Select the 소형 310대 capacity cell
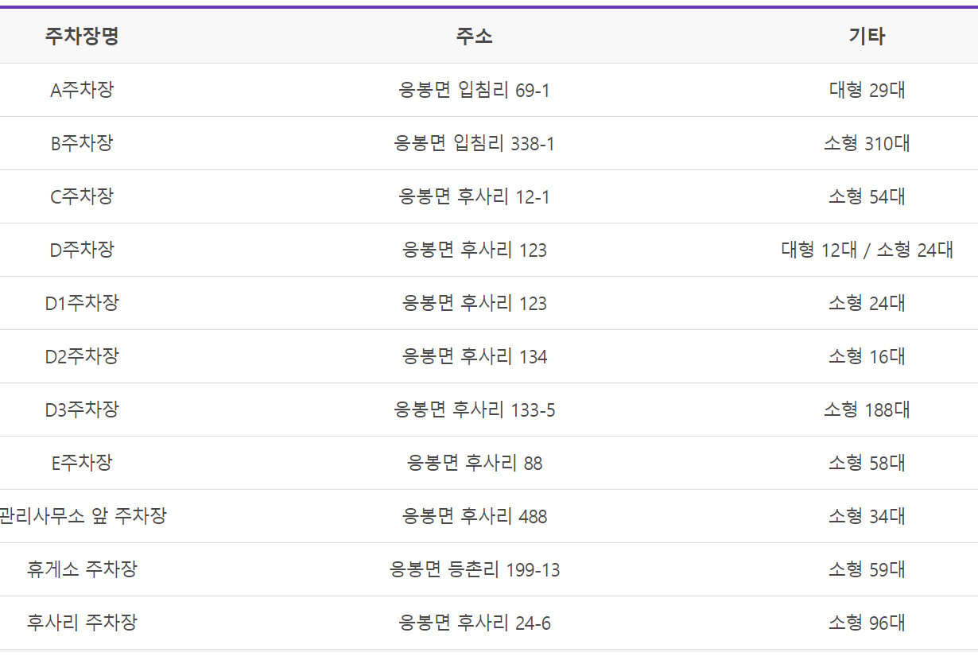 (x=867, y=143)
